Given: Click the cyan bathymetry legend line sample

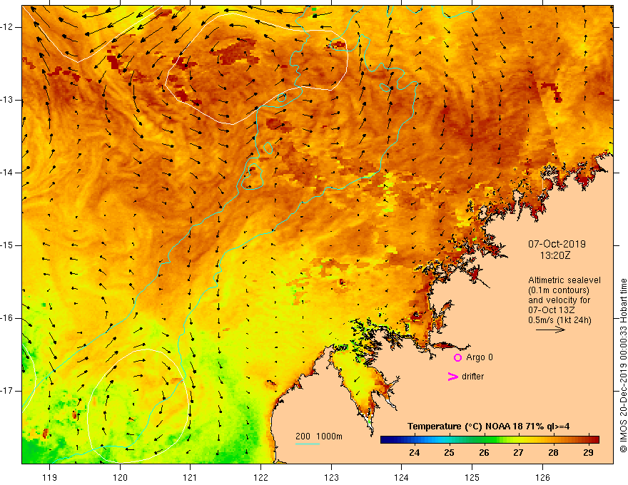Looking at the screenshot, I should coord(307,444).
